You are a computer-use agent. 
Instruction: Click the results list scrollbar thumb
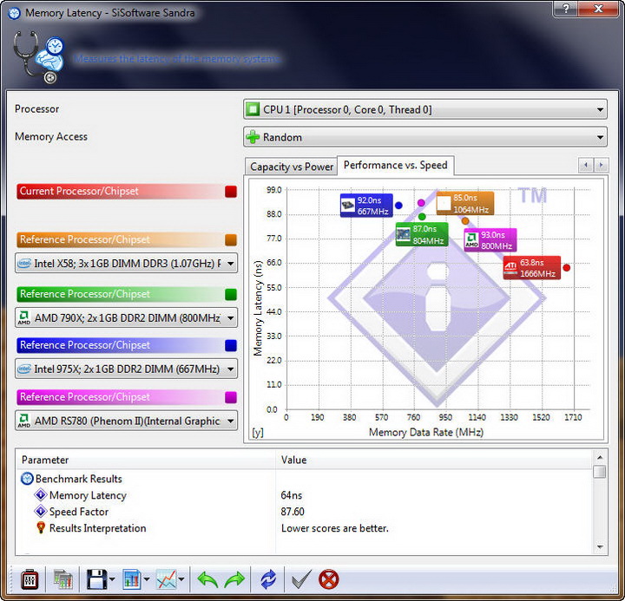click(x=600, y=472)
